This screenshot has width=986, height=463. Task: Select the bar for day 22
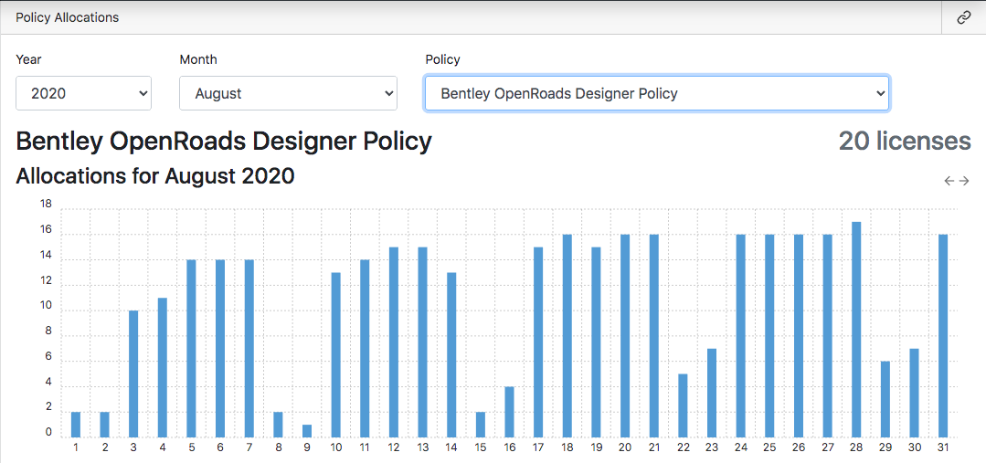[x=684, y=405]
